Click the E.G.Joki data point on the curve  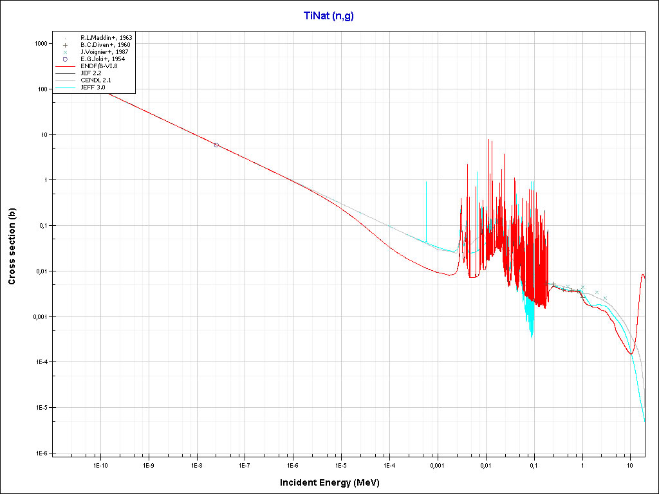(x=216, y=145)
